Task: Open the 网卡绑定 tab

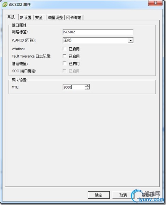Action: [x=74, y=17]
